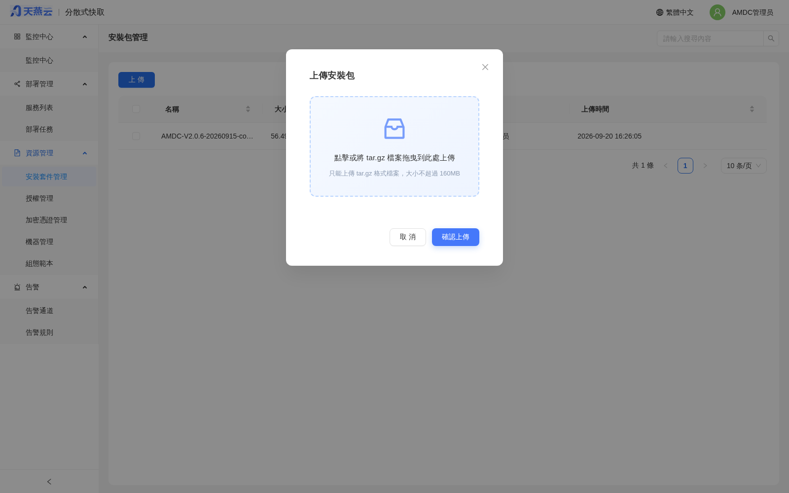
Task: Open the 監控中心 sub-item in the sidebar
Action: 49,60
